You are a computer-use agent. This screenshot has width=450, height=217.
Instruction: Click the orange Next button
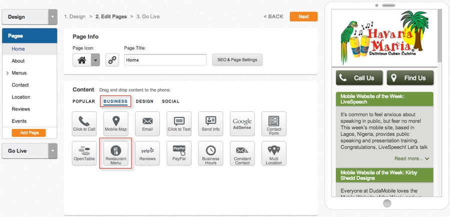coord(303,16)
